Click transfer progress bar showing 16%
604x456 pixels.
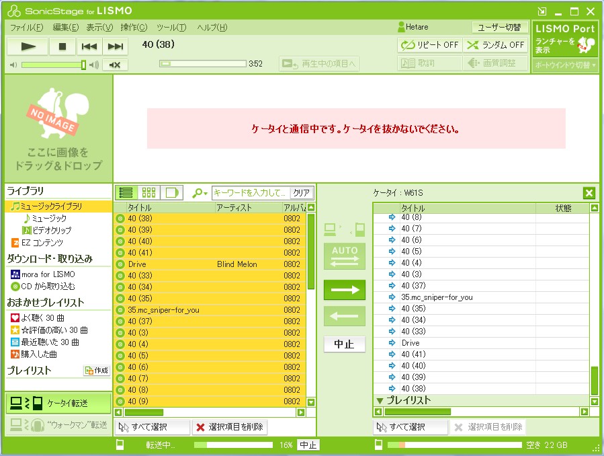[x=233, y=445]
